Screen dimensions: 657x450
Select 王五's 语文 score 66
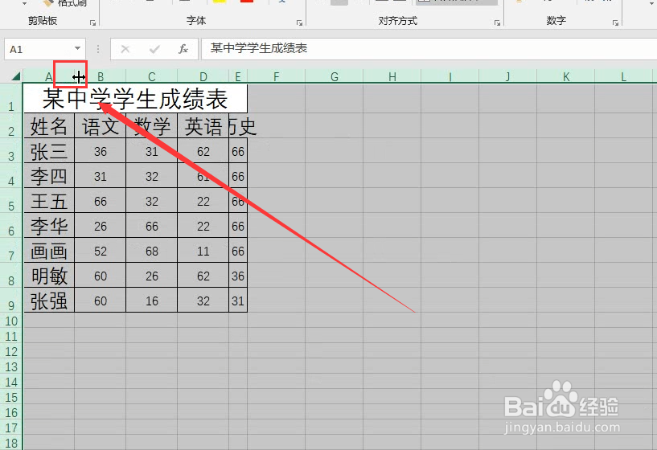click(101, 201)
